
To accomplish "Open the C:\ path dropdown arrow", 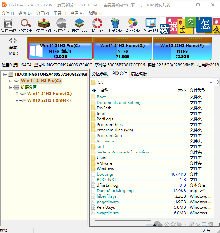I will (211, 82).
